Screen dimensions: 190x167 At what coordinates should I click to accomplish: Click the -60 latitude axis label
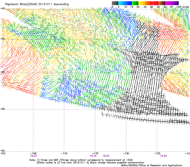pyautogui.click(x=2, y=151)
